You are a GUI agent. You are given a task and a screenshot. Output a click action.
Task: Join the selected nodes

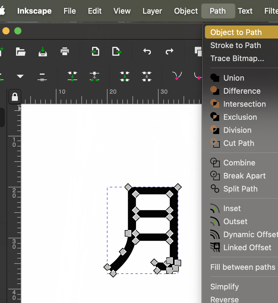[x=72, y=76]
